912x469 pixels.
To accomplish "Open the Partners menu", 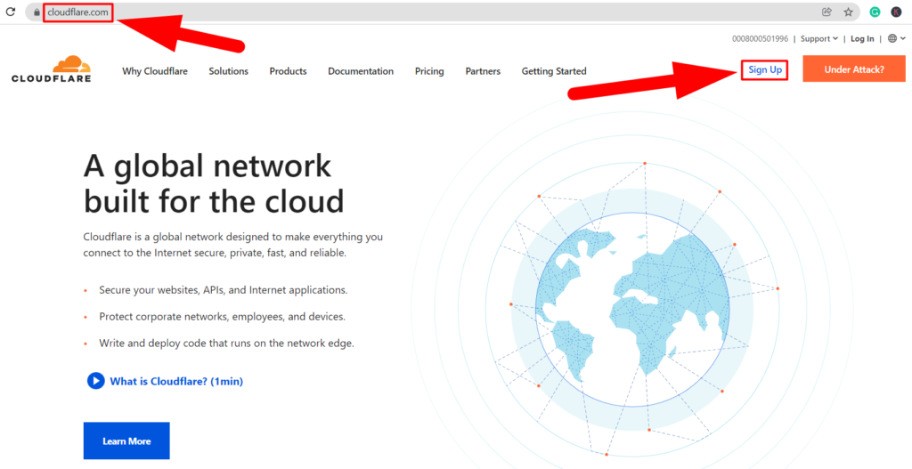I will point(483,71).
